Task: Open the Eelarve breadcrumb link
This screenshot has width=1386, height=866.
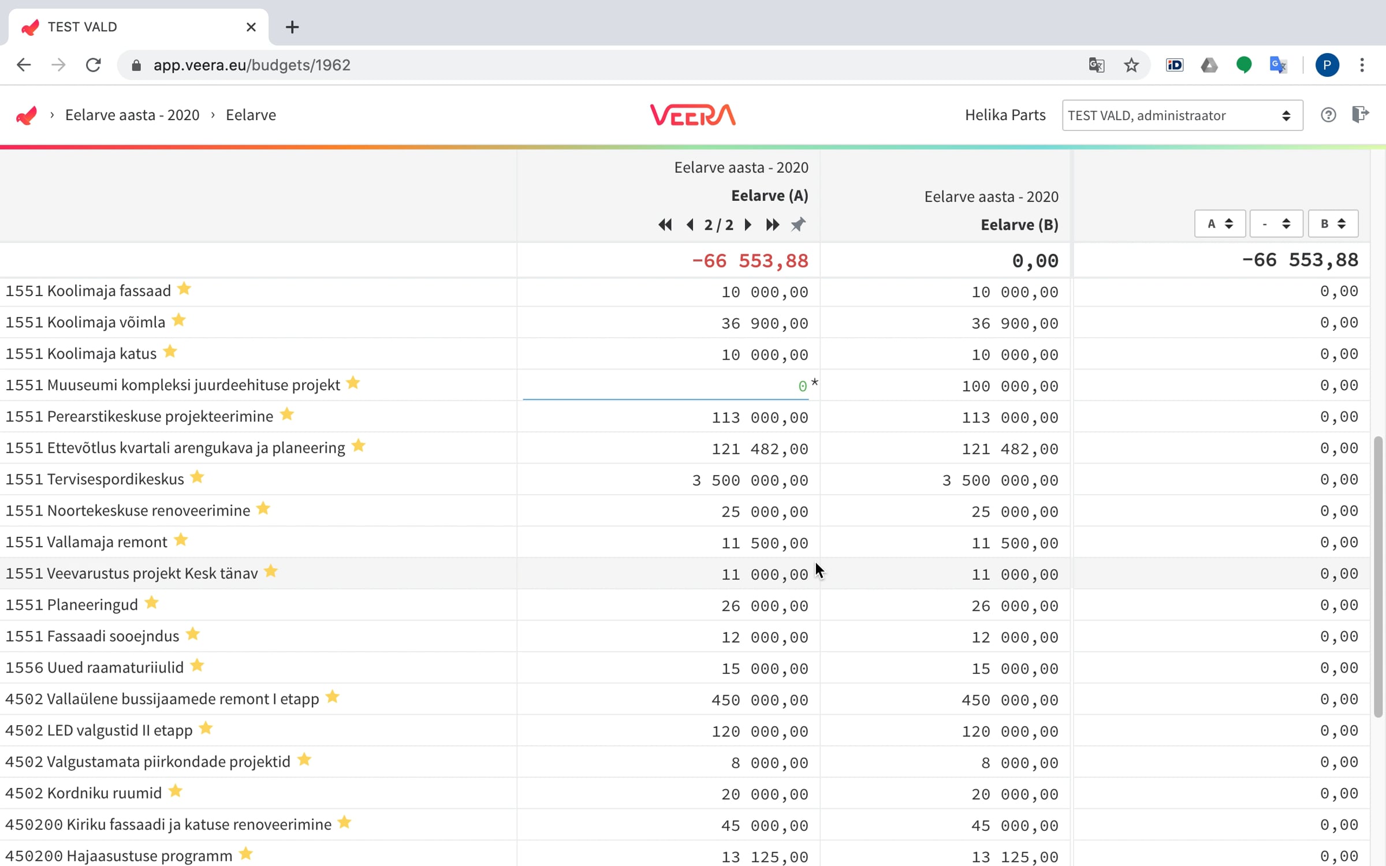Action: pos(251,115)
